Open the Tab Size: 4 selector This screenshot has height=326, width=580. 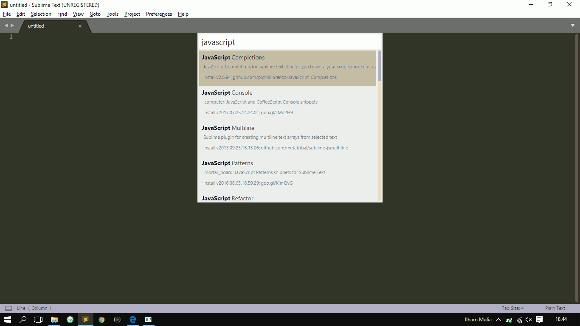tap(512, 308)
